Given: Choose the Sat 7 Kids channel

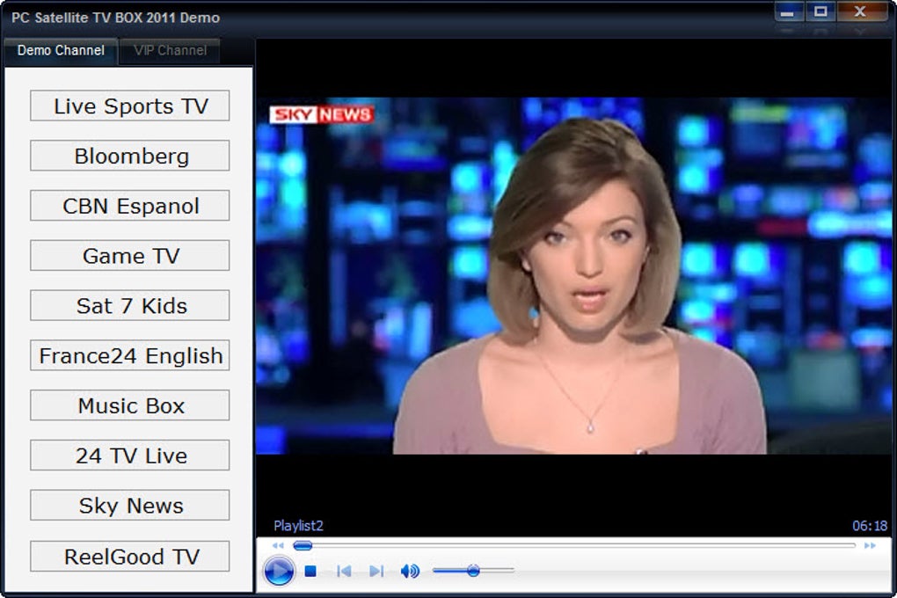Looking at the screenshot, I should click(x=130, y=305).
